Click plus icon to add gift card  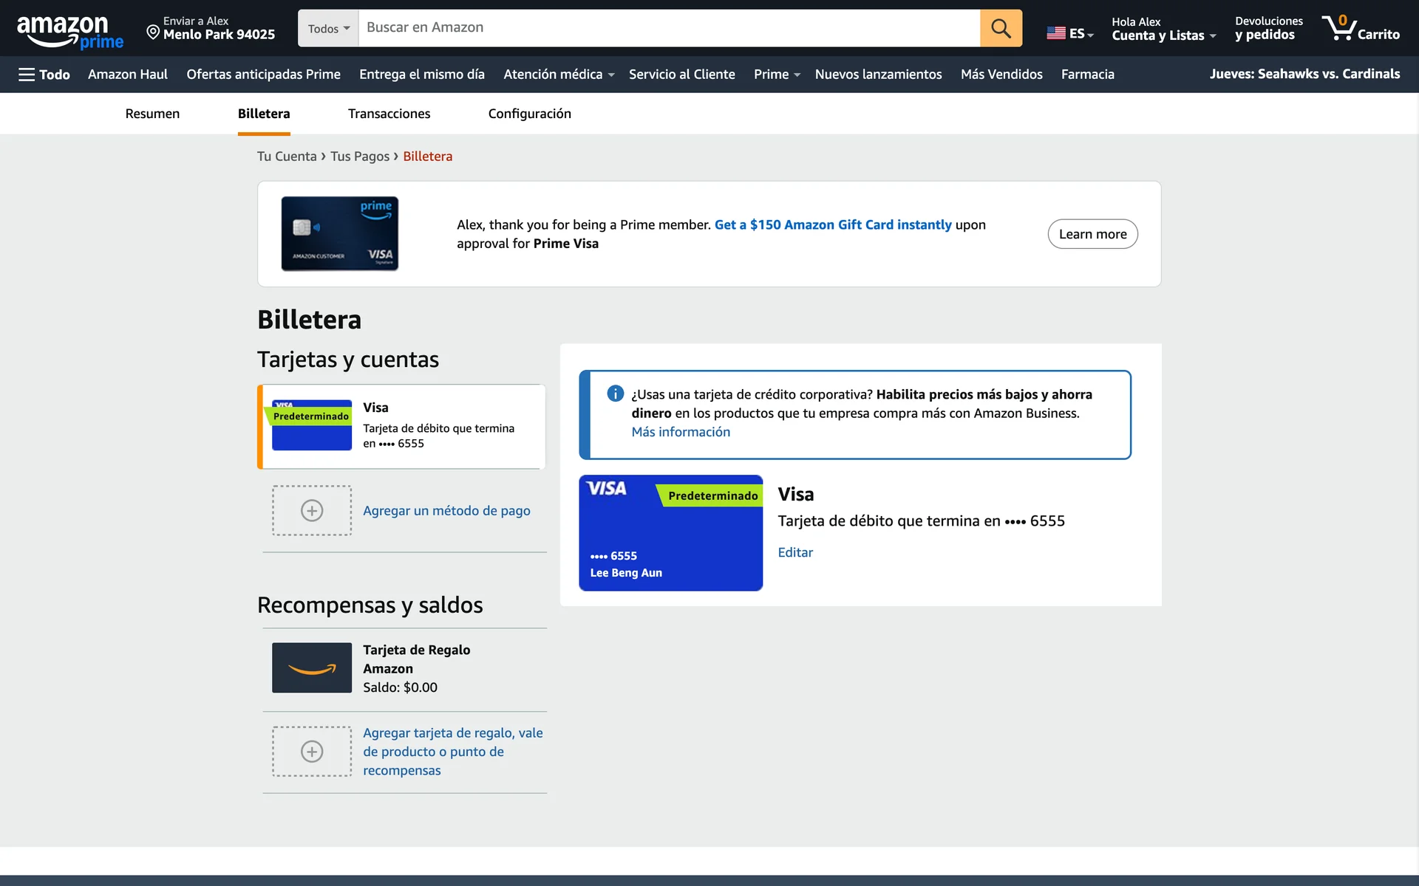click(x=311, y=752)
